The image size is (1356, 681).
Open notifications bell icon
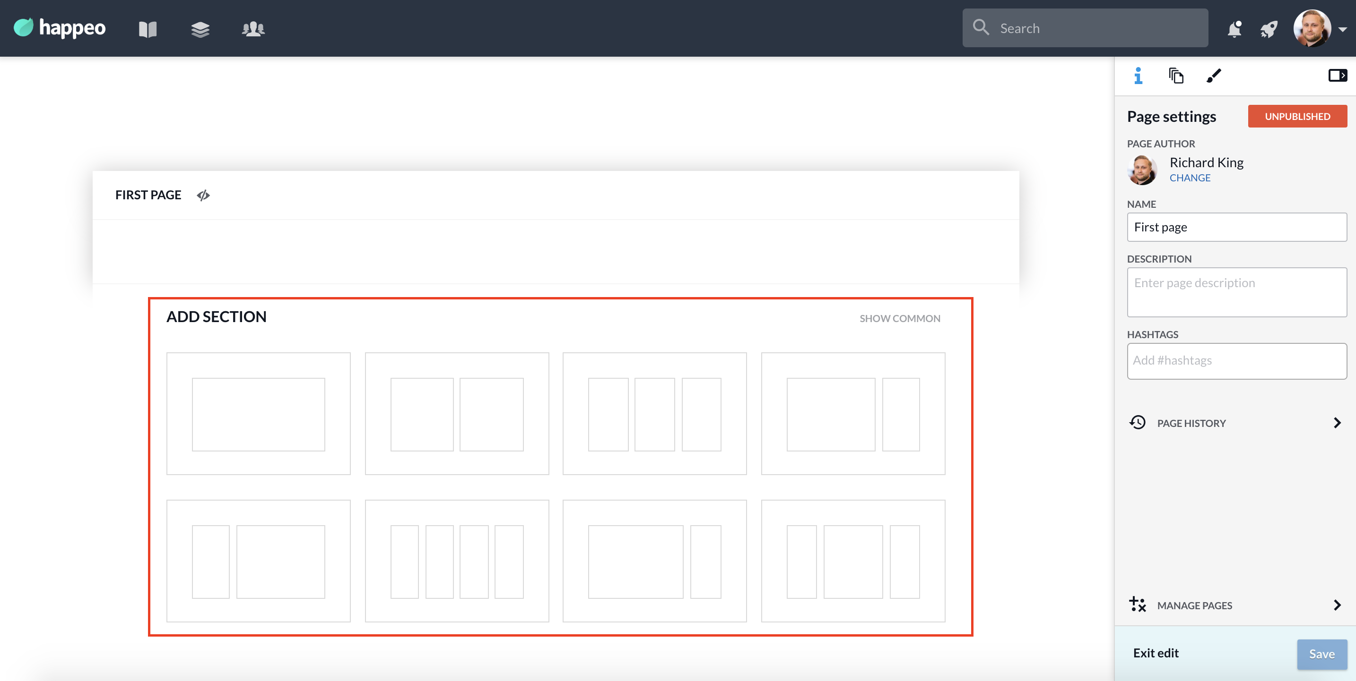click(x=1234, y=29)
